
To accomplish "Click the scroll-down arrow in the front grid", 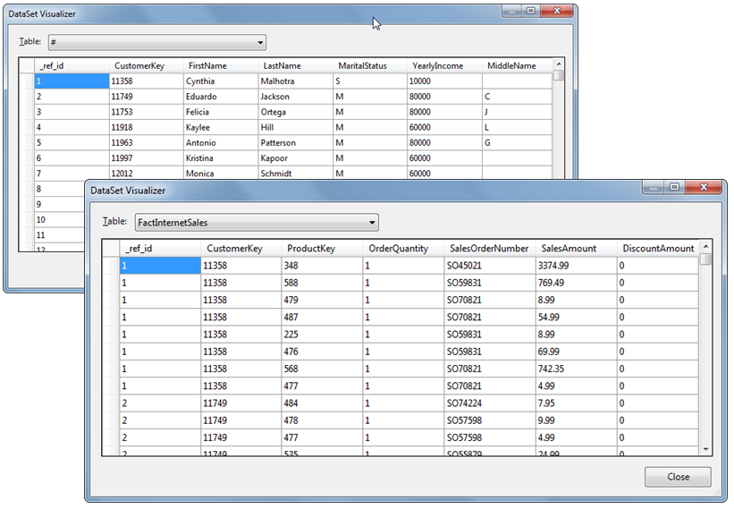I will (x=706, y=450).
